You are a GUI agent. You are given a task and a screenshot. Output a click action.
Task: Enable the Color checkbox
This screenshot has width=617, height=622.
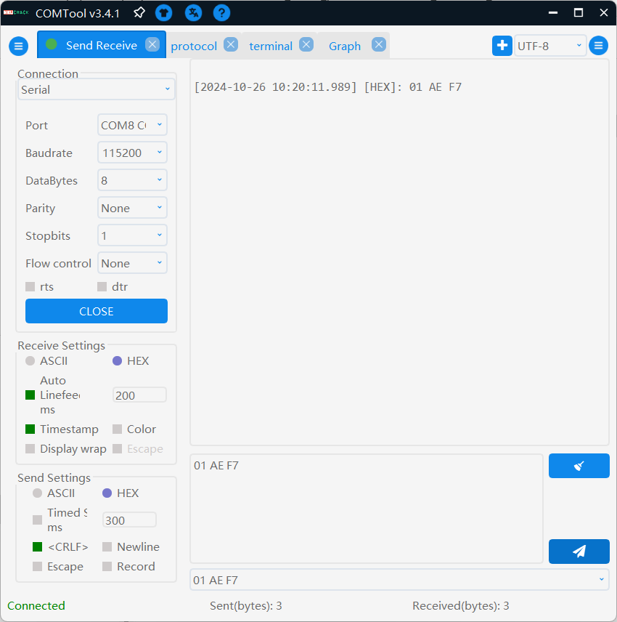click(118, 429)
